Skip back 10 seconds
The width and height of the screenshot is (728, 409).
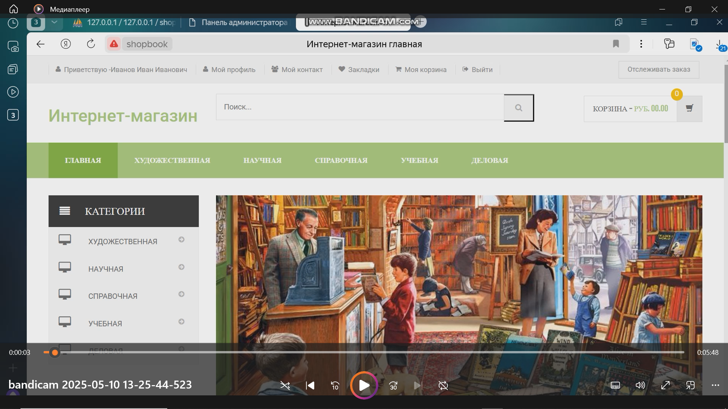[335, 386]
